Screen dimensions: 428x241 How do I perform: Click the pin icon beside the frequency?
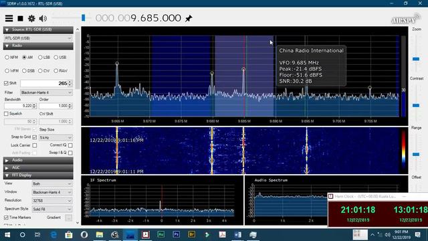coord(189,19)
